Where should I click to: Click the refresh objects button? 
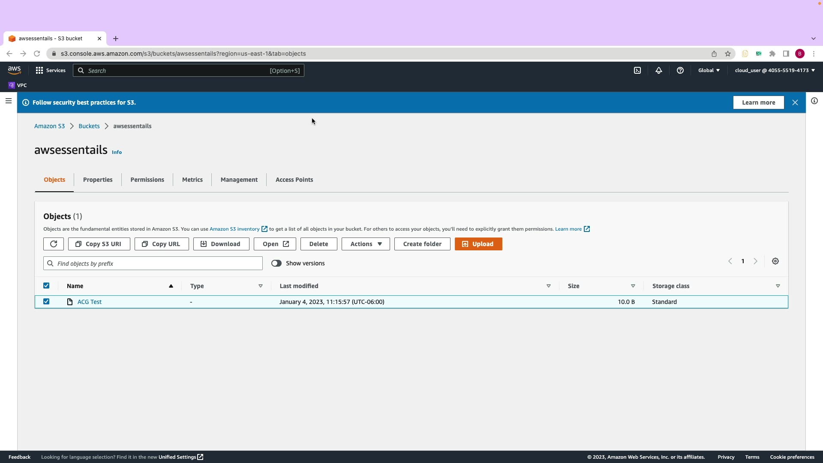[54, 244]
